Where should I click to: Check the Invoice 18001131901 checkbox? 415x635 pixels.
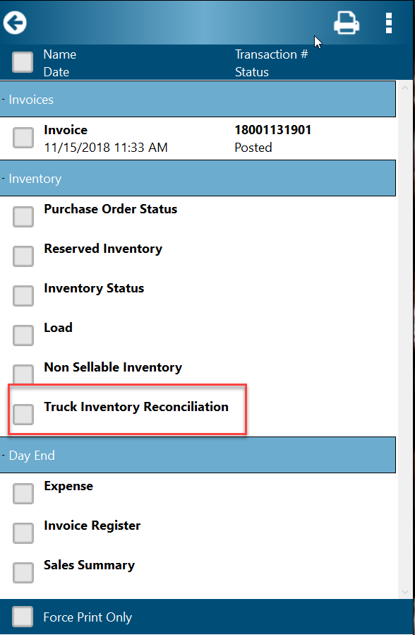coord(23,138)
